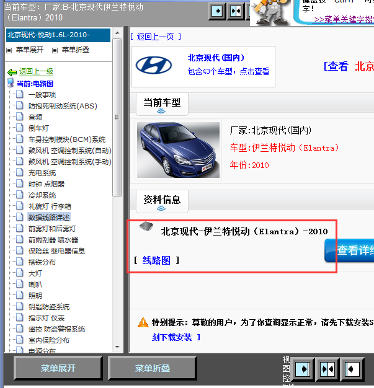Click tree scrollbar up arrow

point(117,33)
